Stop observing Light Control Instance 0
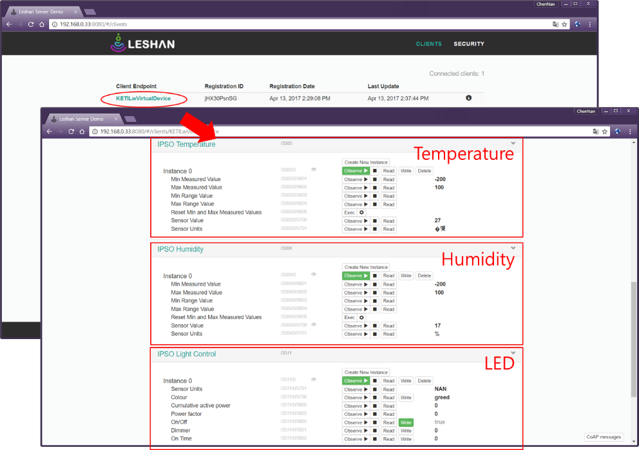This screenshot has height=450, width=639. (x=375, y=381)
